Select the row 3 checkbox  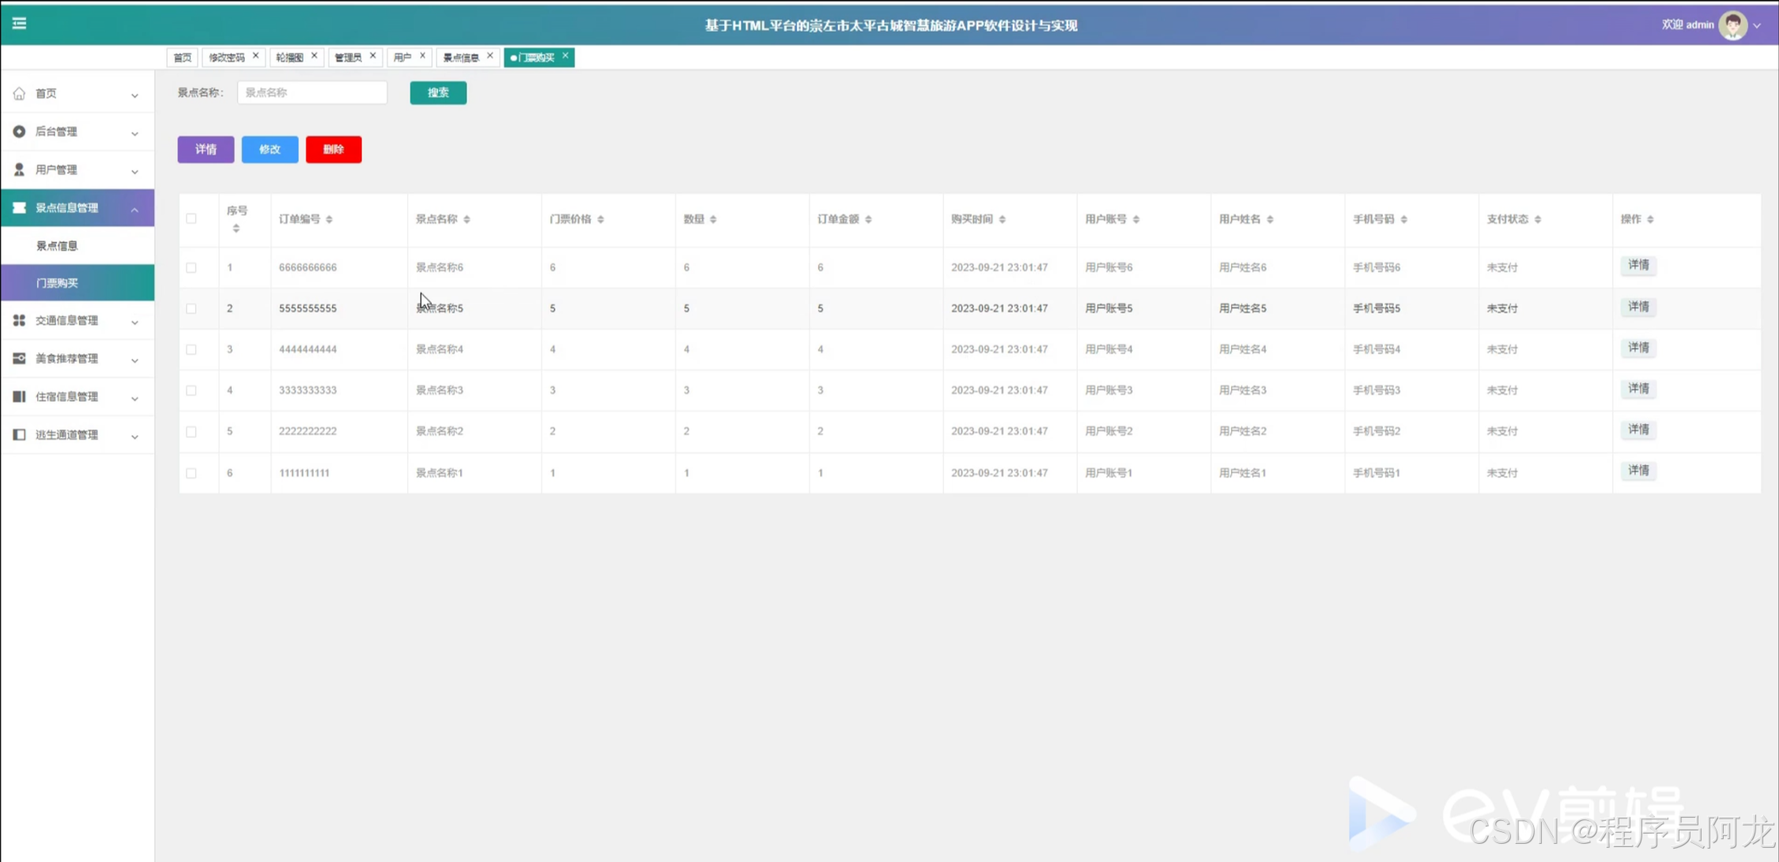[x=191, y=350]
